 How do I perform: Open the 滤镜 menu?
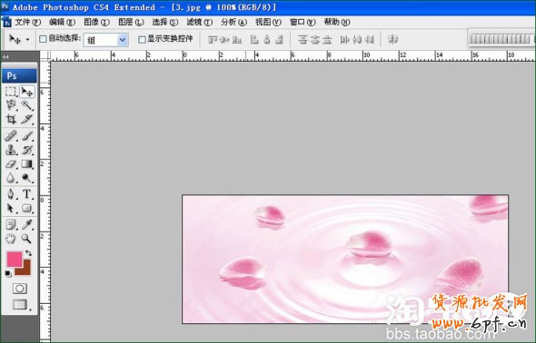199,22
